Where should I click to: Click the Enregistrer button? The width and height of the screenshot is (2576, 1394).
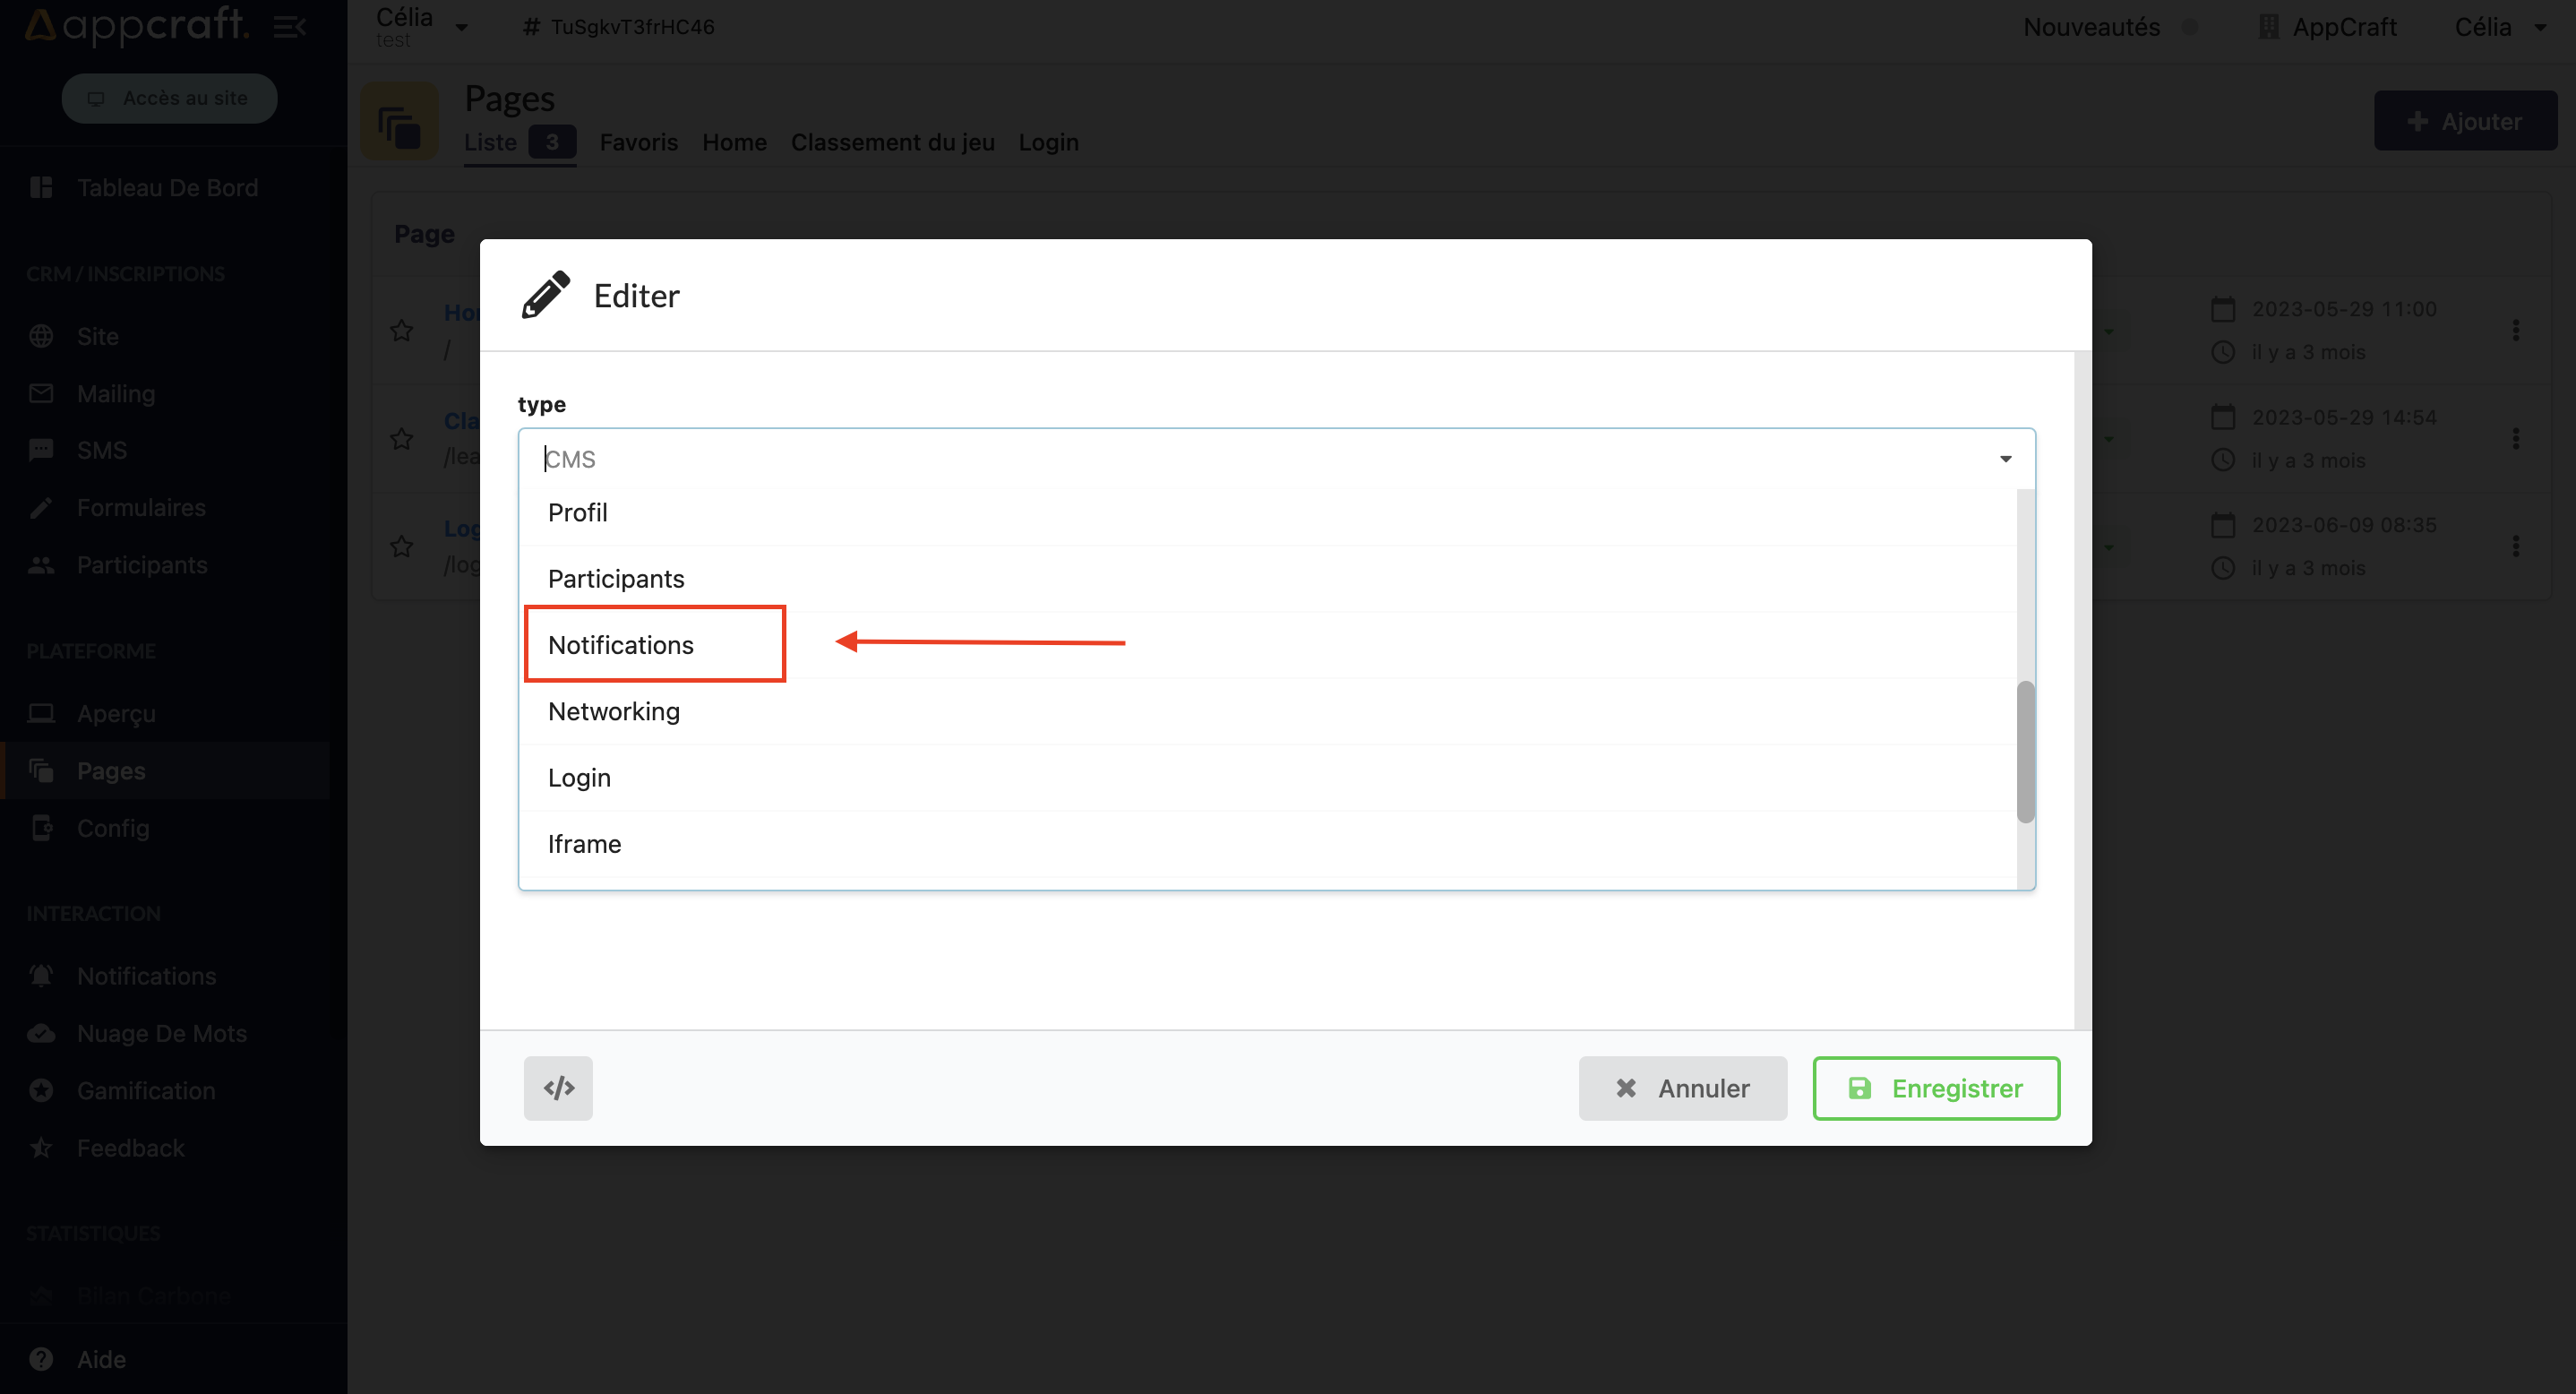[x=1936, y=1089]
